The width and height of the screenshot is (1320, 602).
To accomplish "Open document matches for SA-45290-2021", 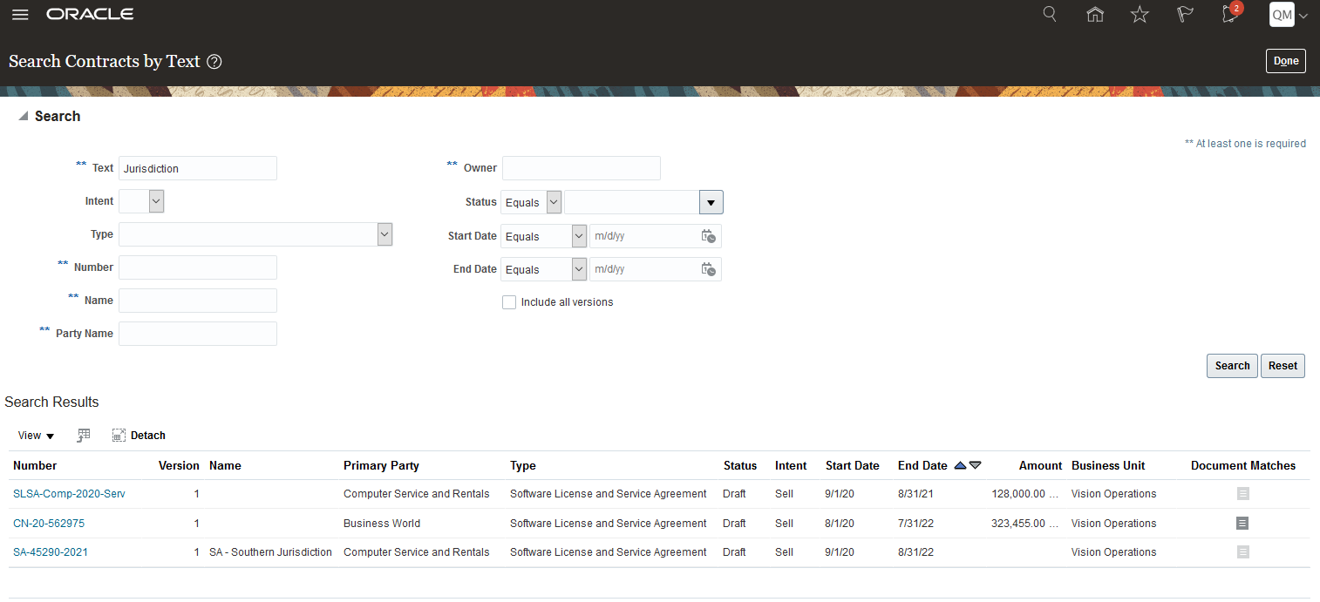I will tap(1243, 552).
